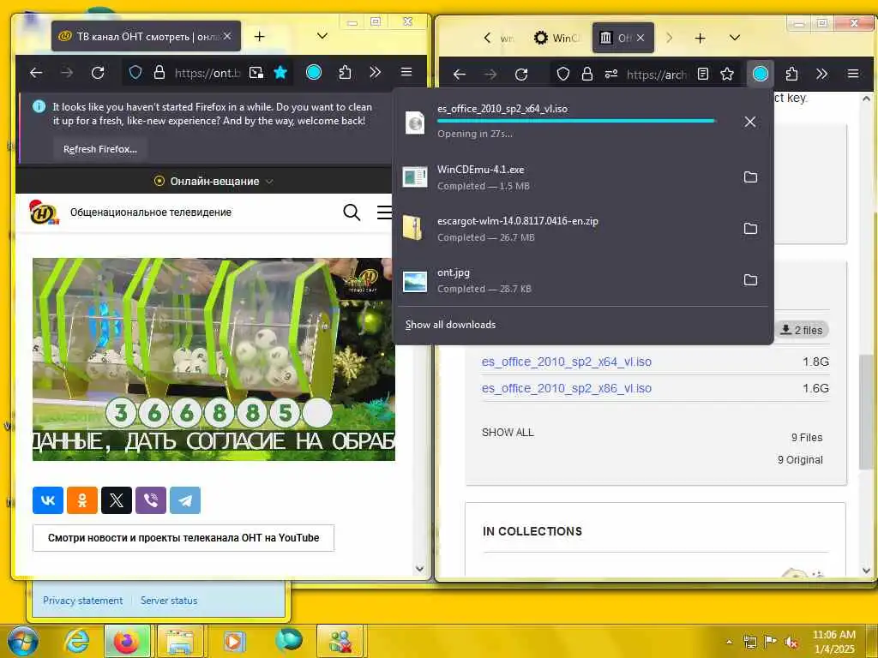Show ont.jpg in folder
Screen dimensions: 878x658
[750, 280]
